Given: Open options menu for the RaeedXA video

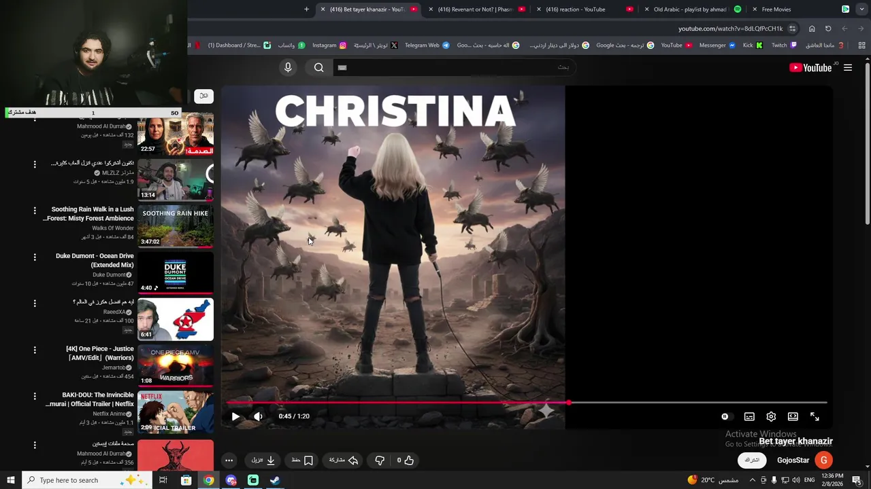Looking at the screenshot, I should tap(35, 303).
